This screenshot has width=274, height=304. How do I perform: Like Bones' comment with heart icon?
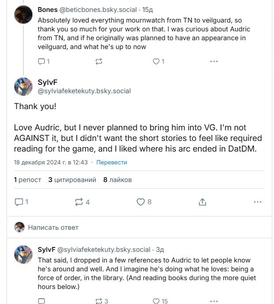(156, 61)
